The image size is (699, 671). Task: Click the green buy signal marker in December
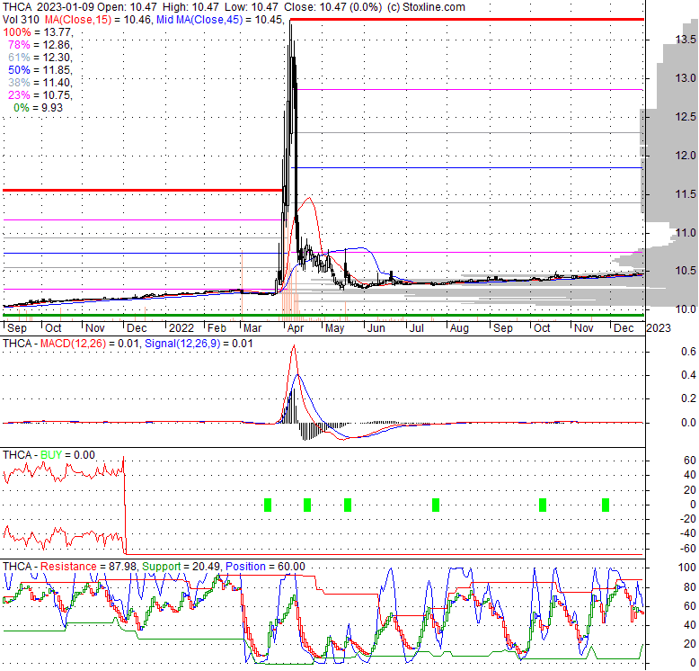click(606, 505)
